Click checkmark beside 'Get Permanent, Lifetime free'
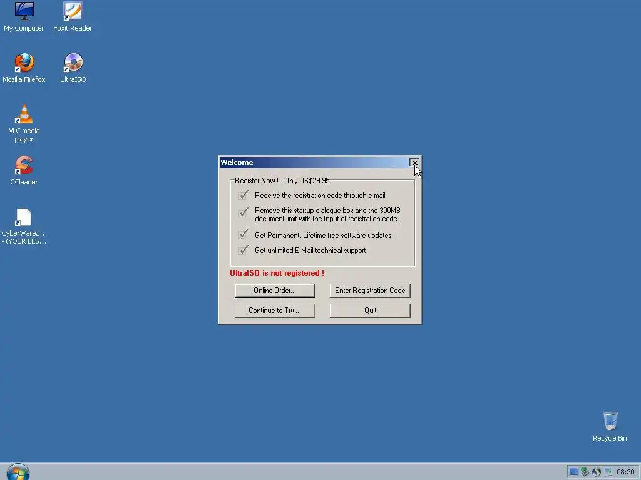 tap(244, 234)
